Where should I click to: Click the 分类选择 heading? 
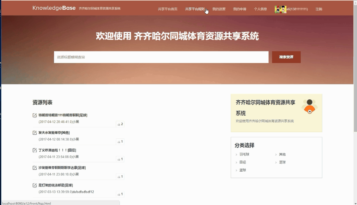(x=245, y=145)
